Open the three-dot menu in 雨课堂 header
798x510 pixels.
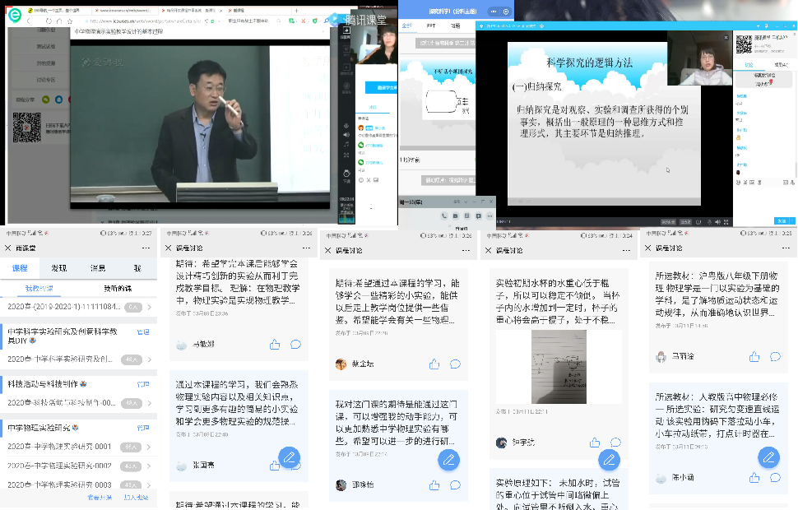coord(146,248)
